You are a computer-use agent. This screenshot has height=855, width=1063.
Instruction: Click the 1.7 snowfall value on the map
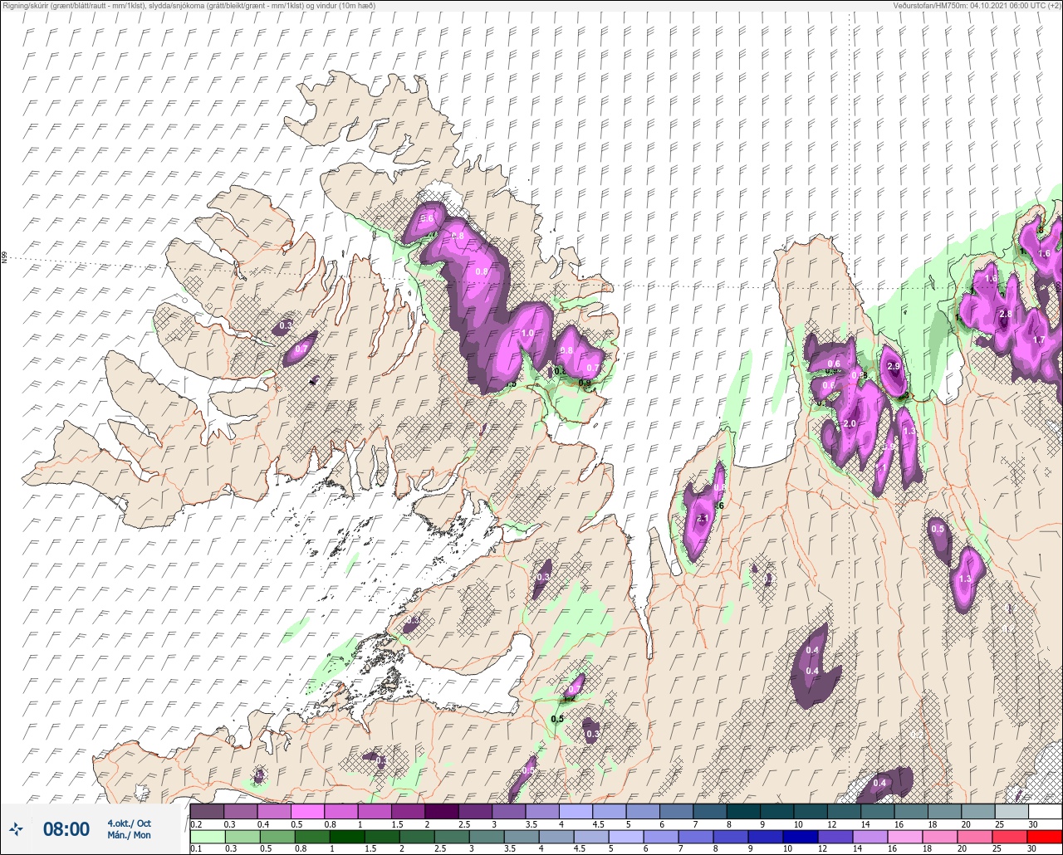tap(1038, 340)
